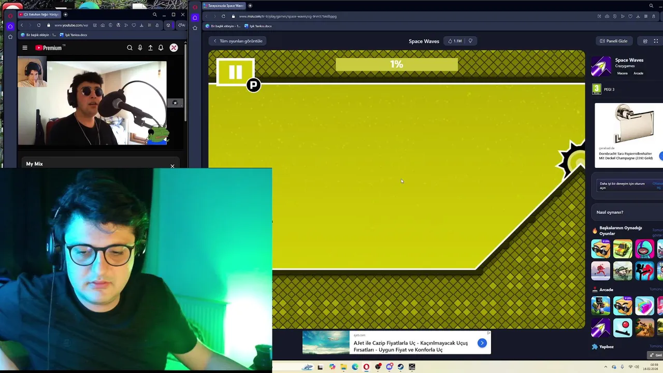Open Steam from the Windows taskbar

click(x=400, y=367)
